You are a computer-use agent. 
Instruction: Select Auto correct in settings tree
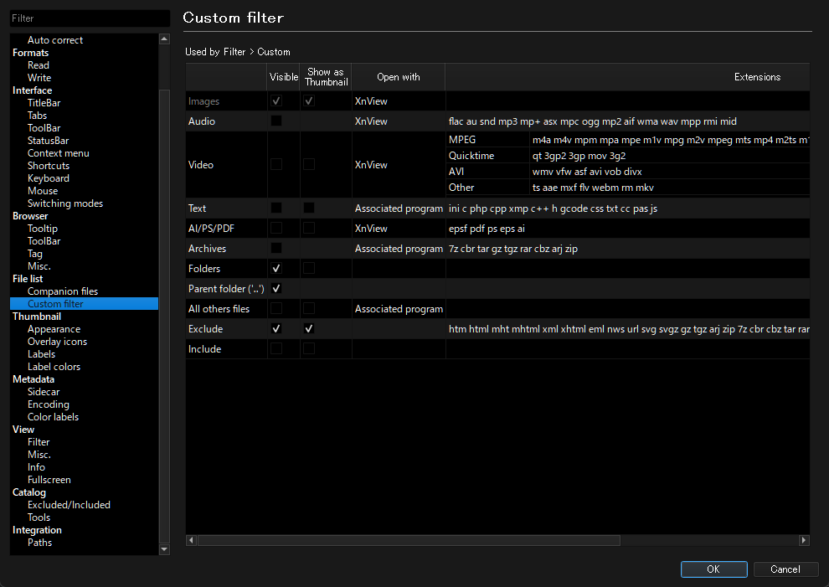(55, 40)
